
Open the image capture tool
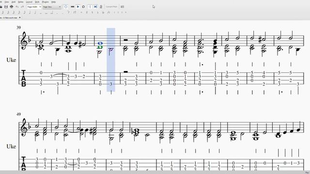(123, 7)
